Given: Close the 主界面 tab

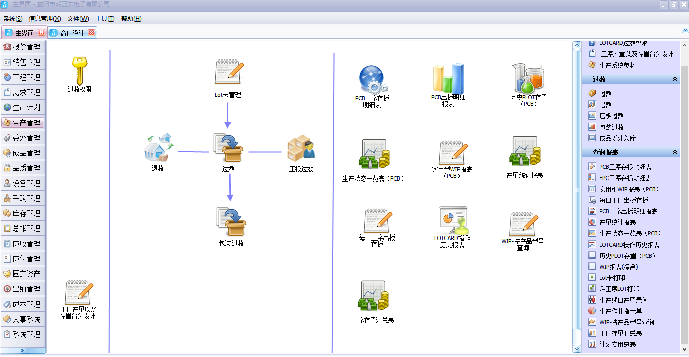Looking at the screenshot, I should point(41,33).
